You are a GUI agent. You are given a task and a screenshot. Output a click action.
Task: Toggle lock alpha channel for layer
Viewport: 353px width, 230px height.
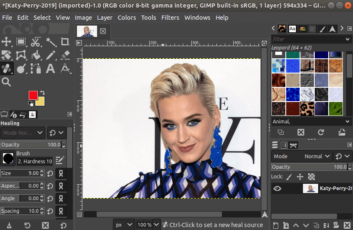point(311,177)
